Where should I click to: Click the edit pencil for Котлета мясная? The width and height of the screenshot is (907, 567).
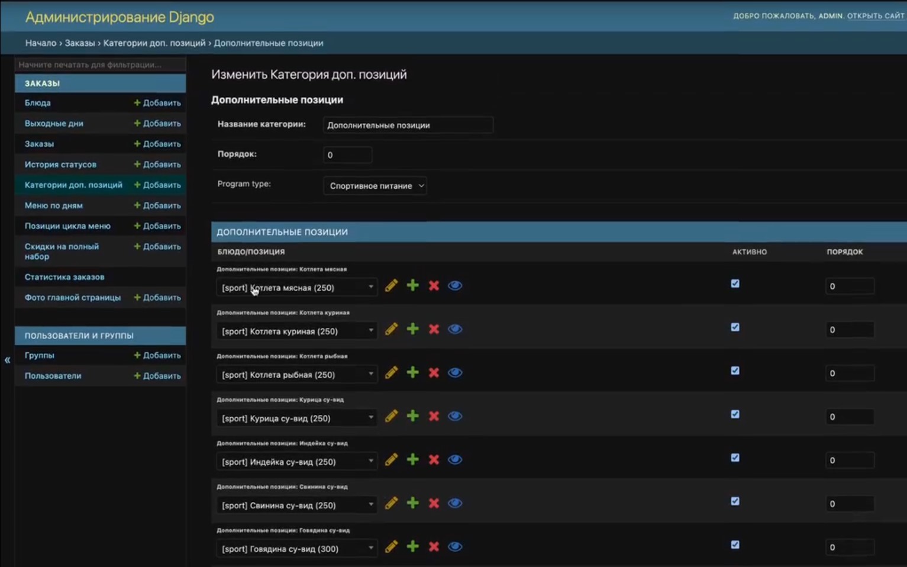pyautogui.click(x=391, y=286)
